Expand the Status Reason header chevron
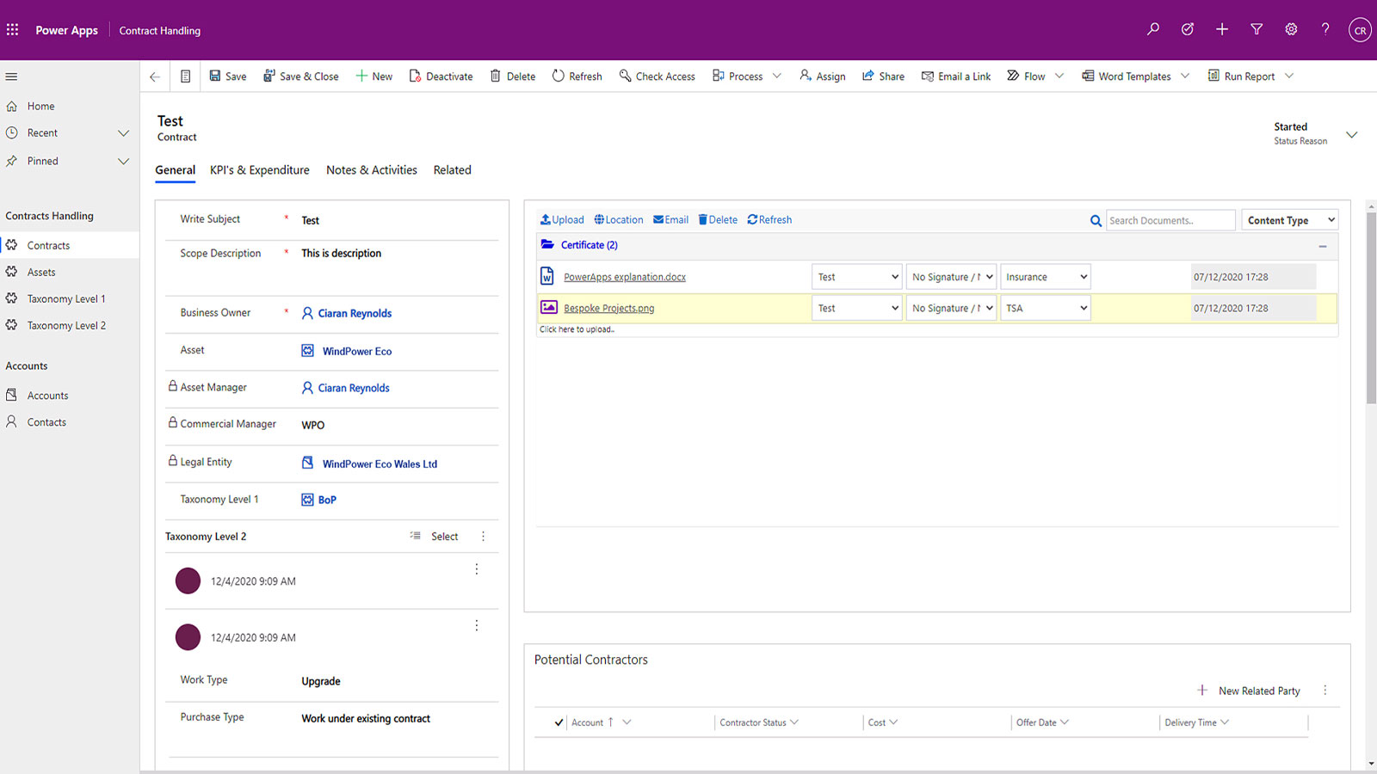This screenshot has width=1377, height=774. pos(1352,134)
